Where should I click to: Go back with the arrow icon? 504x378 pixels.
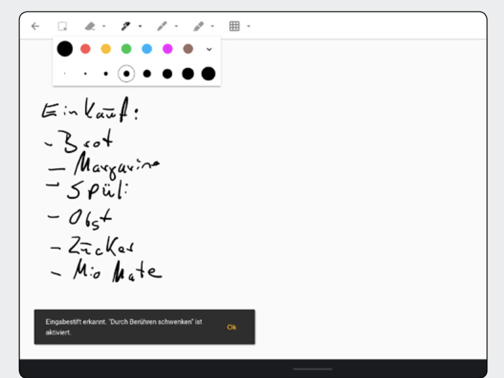(35, 26)
